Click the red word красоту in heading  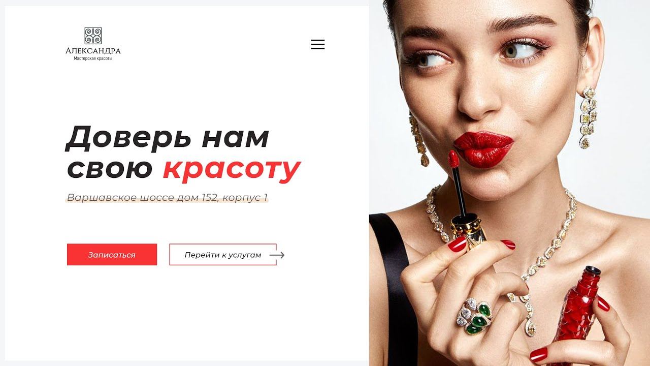click(x=232, y=169)
